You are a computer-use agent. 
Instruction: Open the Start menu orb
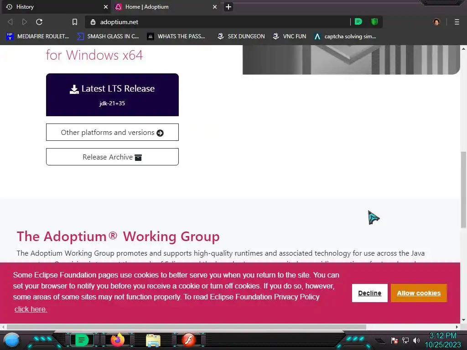12,340
